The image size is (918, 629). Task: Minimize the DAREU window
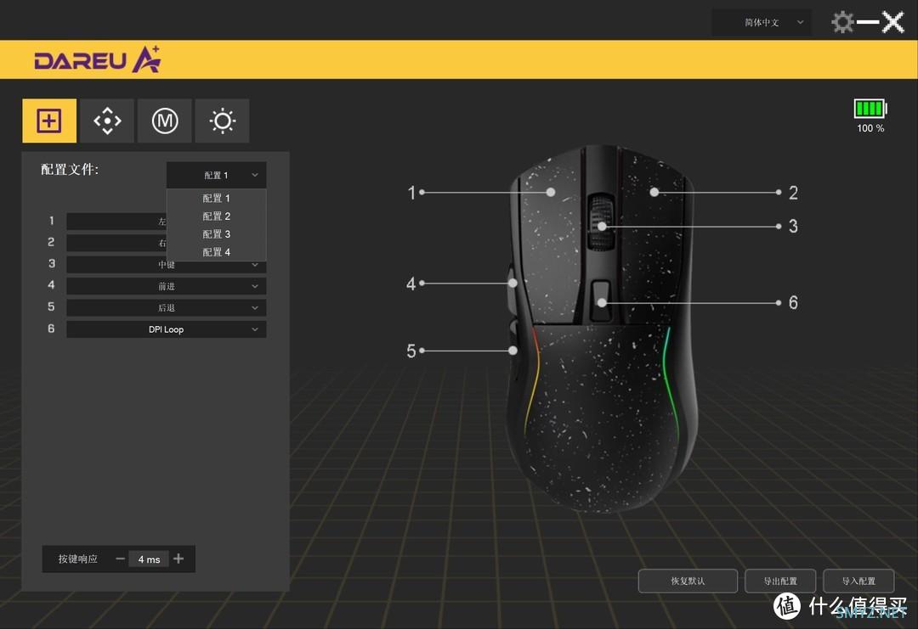(x=868, y=22)
